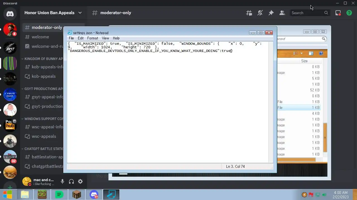Click Explorer search magnifier icon

[324, 39]
